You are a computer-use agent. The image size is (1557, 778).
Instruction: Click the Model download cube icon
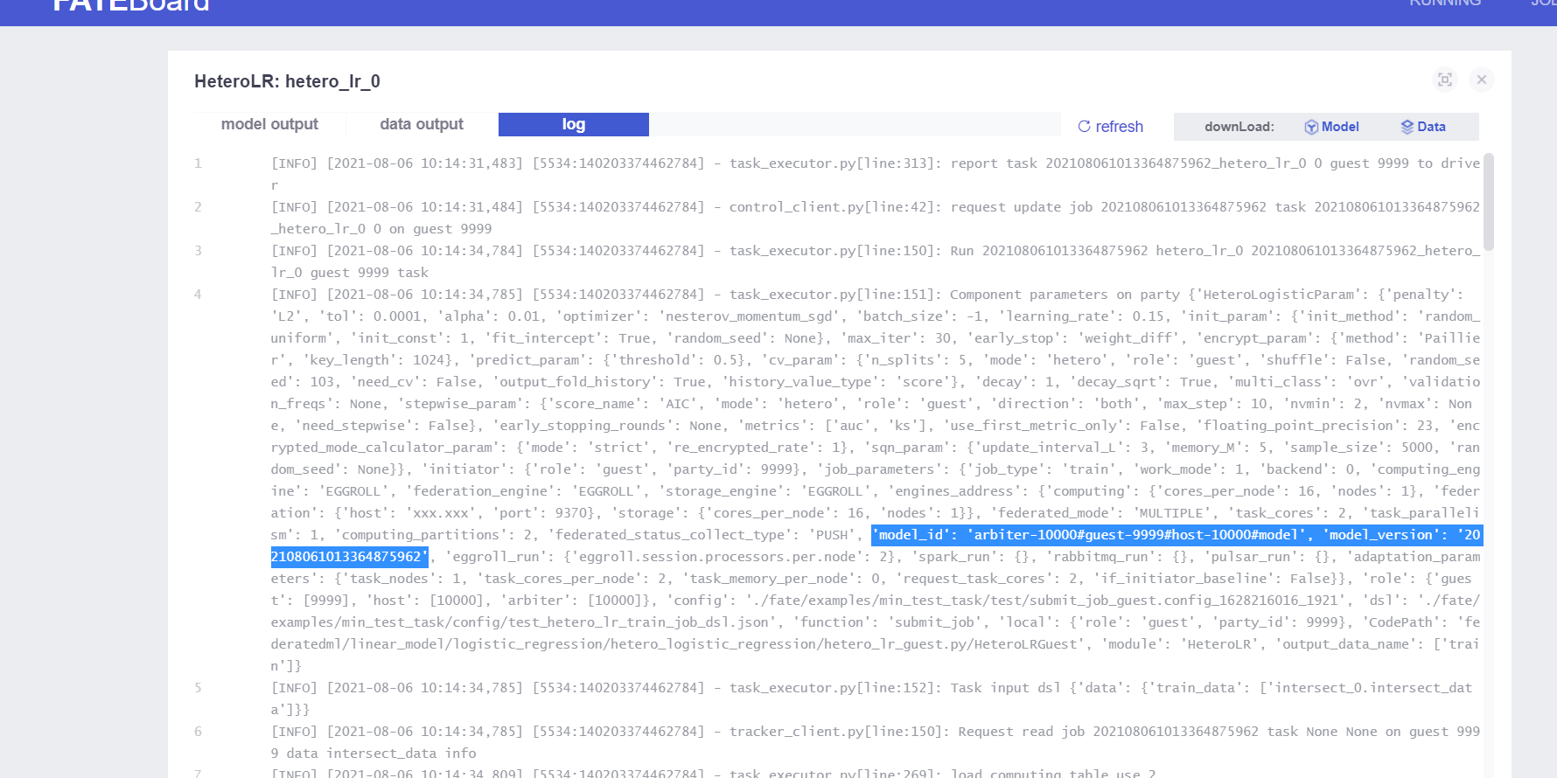(1311, 127)
